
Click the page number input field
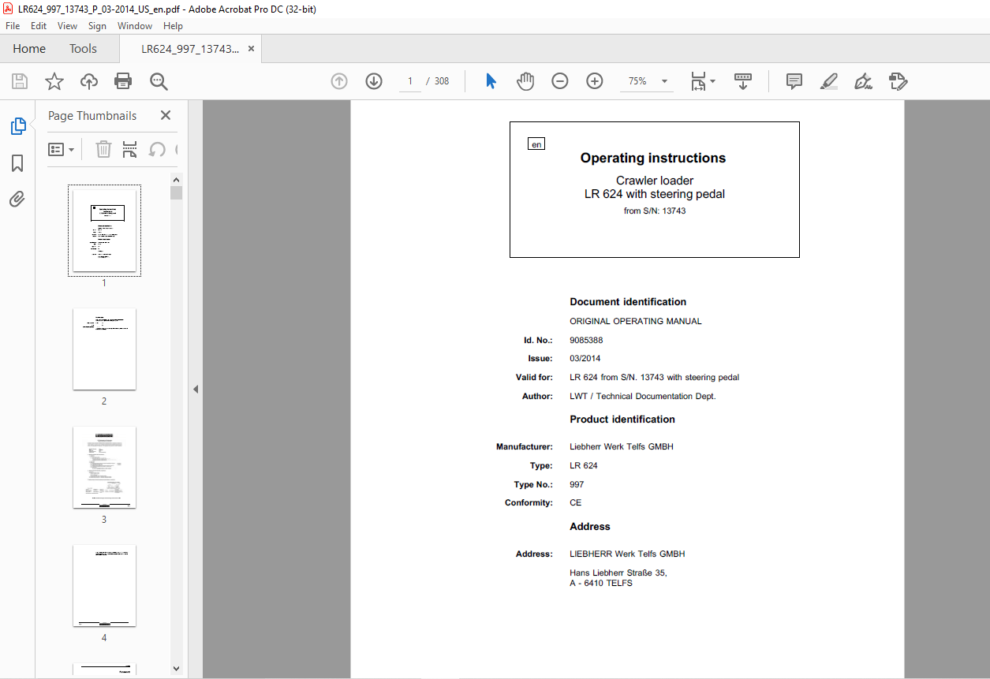[x=410, y=81]
